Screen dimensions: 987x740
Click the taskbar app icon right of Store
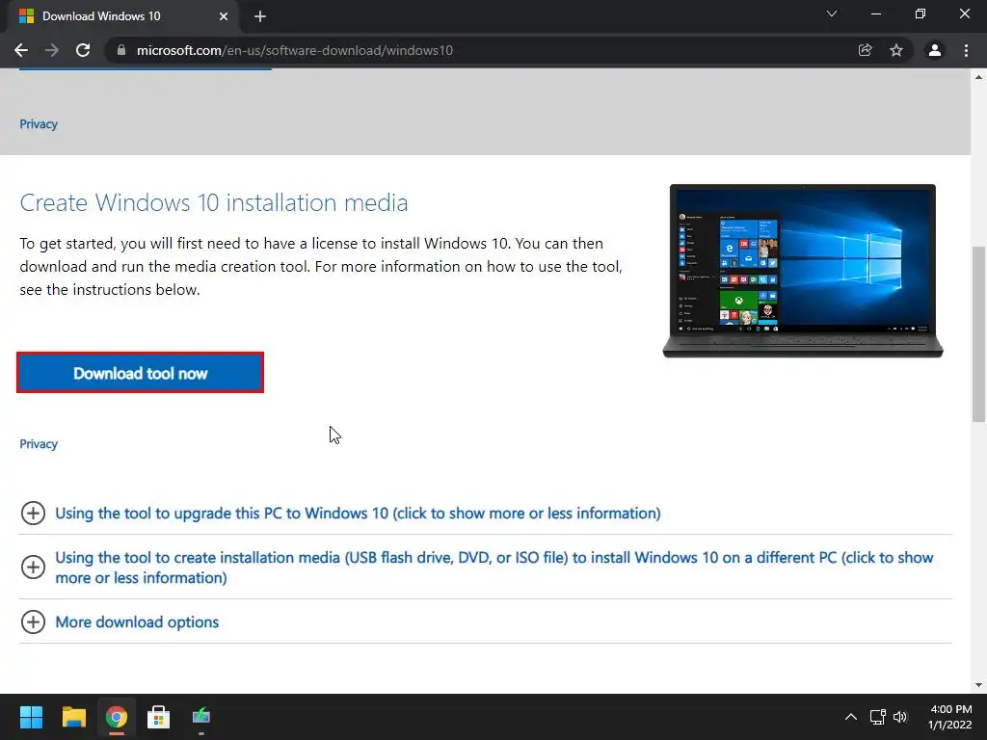(200, 717)
